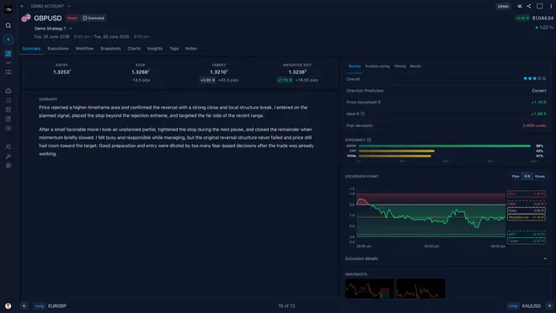
Task: Open the Position sizing tab
Action: coord(377,66)
